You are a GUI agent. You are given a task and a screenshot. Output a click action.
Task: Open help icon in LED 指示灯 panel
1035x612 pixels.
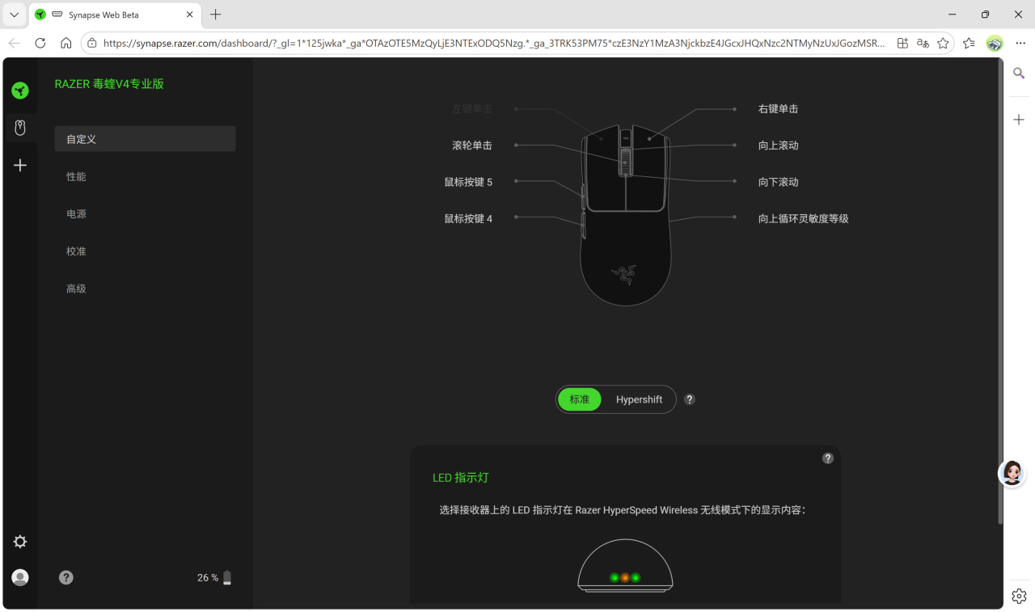pos(827,458)
